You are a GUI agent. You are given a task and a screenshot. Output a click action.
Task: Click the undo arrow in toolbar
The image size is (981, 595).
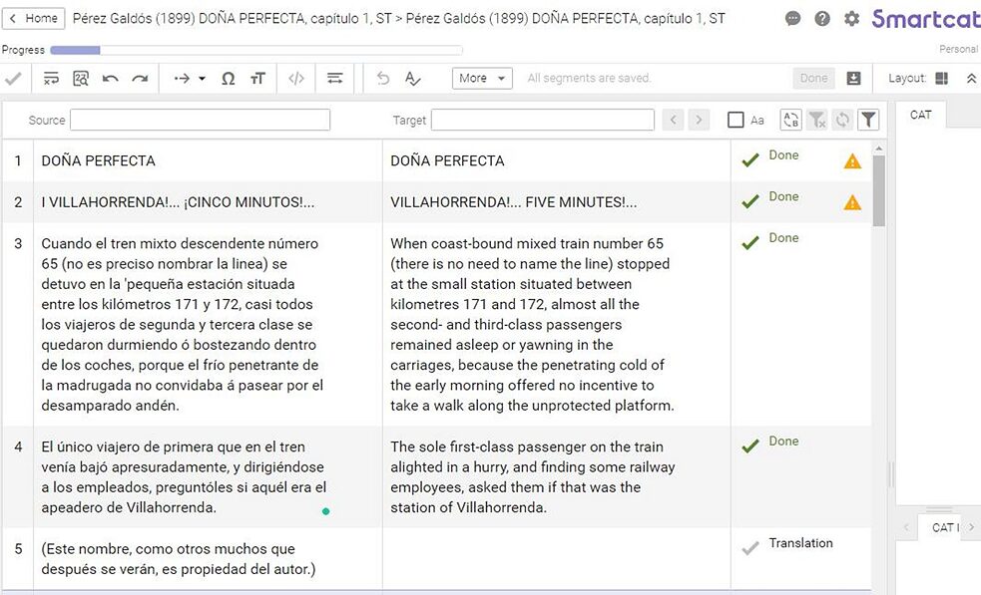pos(111,79)
